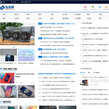Open the Win 10 + 骁龙820 article
The image size is (109, 109).
click(52, 27)
